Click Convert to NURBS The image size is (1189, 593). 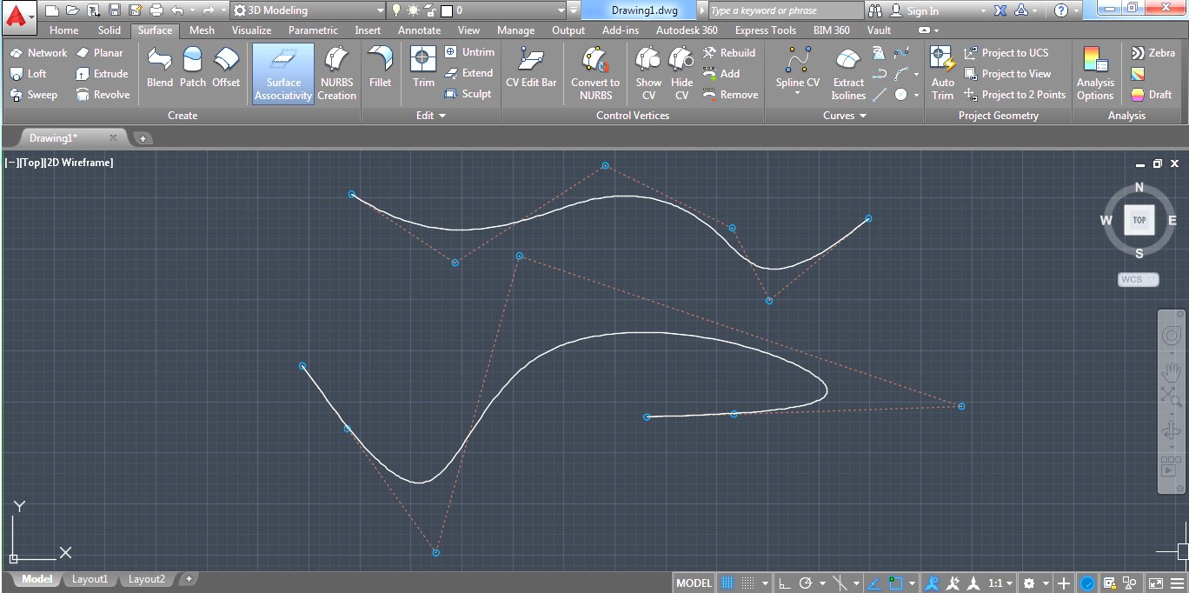tap(595, 74)
